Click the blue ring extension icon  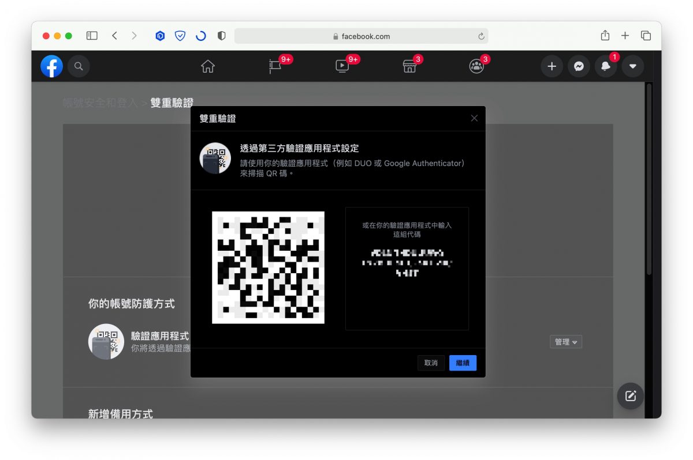[x=200, y=36]
